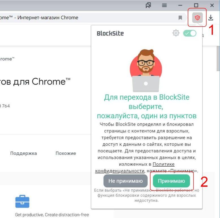Minimize the browser window
Image resolution: width=220 pixels, height=218 pixels.
click(180, 5)
